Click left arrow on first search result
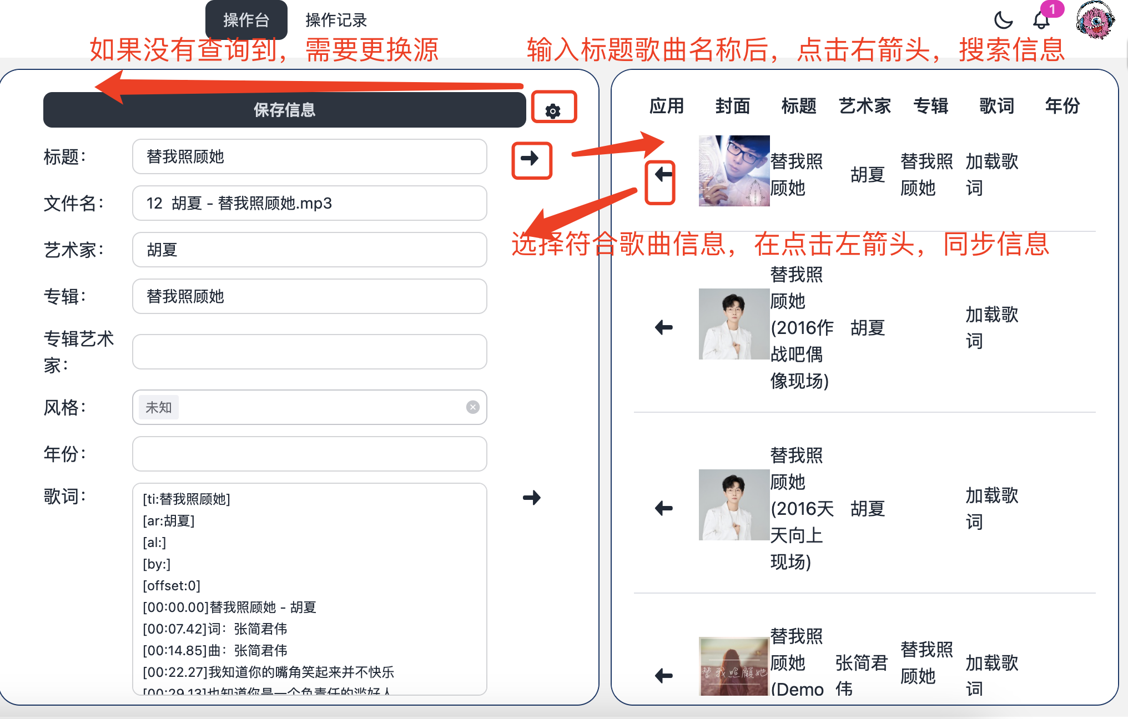Viewport: 1128px width, 719px height. point(662,175)
